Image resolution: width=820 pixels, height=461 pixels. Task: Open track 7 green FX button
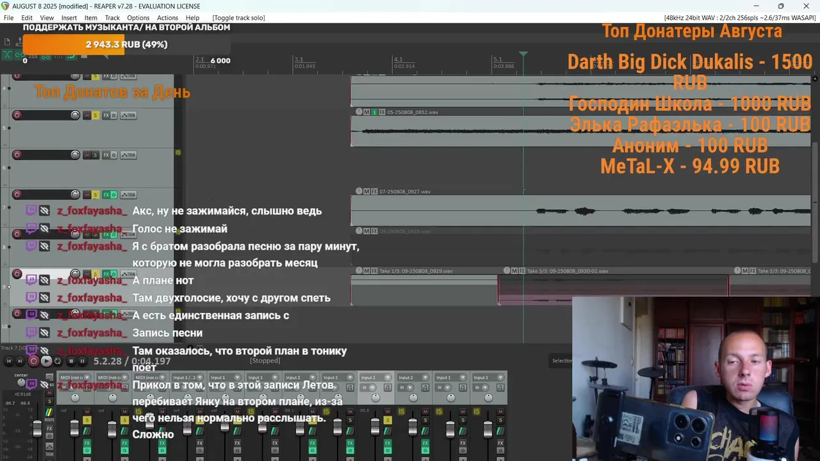(x=106, y=195)
